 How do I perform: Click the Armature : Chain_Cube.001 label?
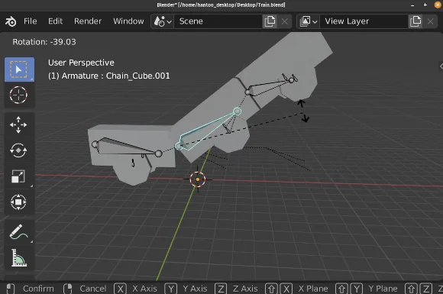[109, 76]
